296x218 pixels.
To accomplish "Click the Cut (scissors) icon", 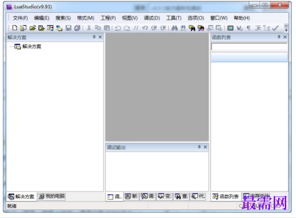I will (89, 28).
